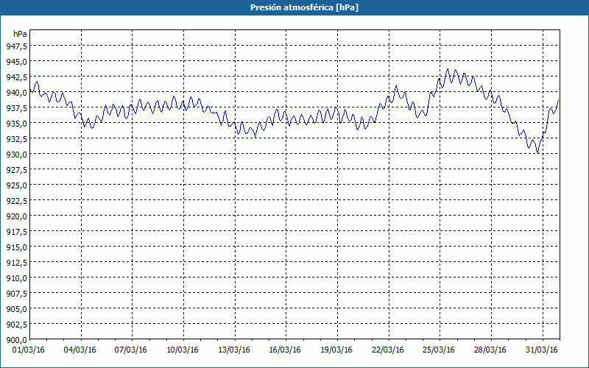Select the 905,0 y-axis label
This screenshot has width=589, height=368.
tap(16, 309)
